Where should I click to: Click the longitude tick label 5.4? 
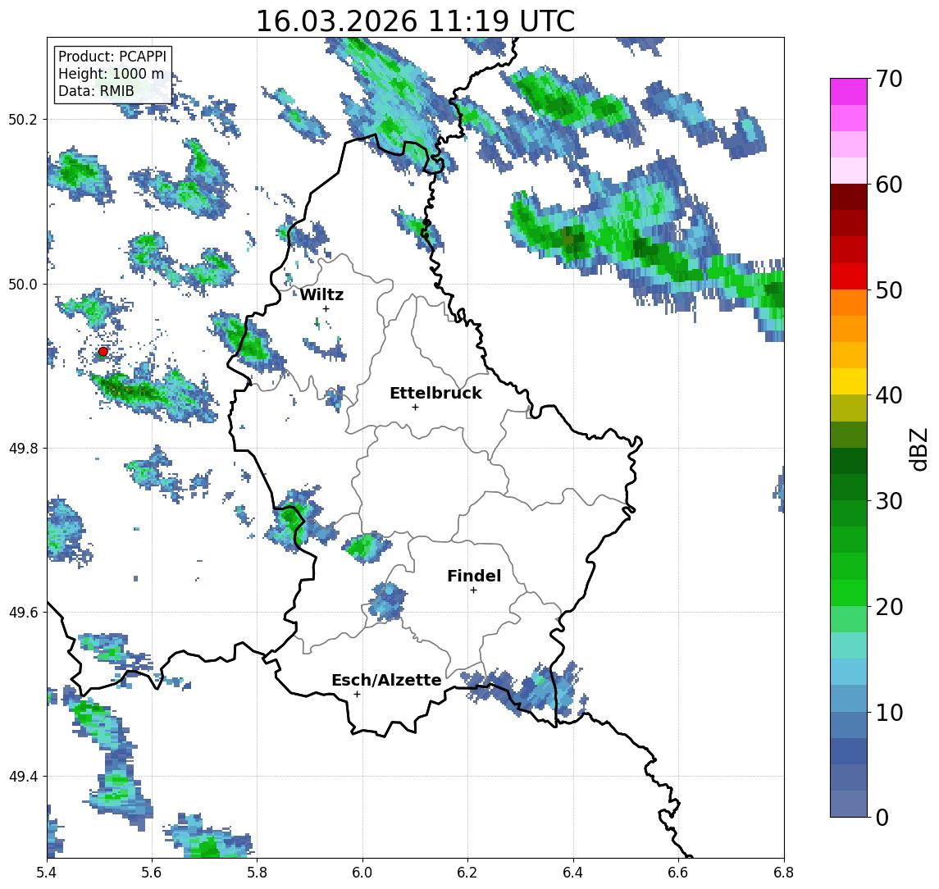pos(47,873)
